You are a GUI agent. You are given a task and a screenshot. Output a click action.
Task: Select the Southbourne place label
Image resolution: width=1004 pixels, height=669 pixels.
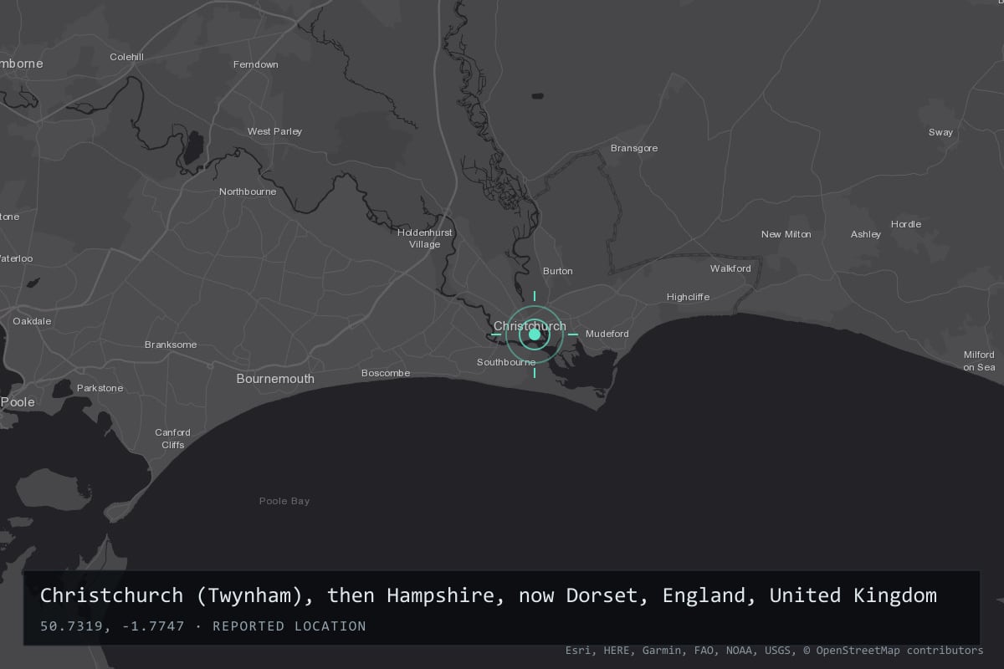[506, 362]
